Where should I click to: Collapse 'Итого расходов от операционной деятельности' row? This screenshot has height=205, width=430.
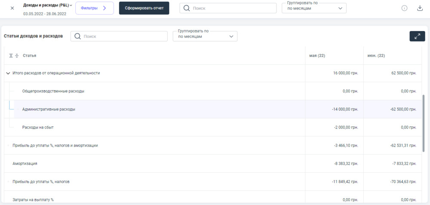point(8,73)
